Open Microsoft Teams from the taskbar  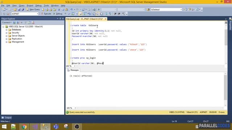click(x=56, y=127)
